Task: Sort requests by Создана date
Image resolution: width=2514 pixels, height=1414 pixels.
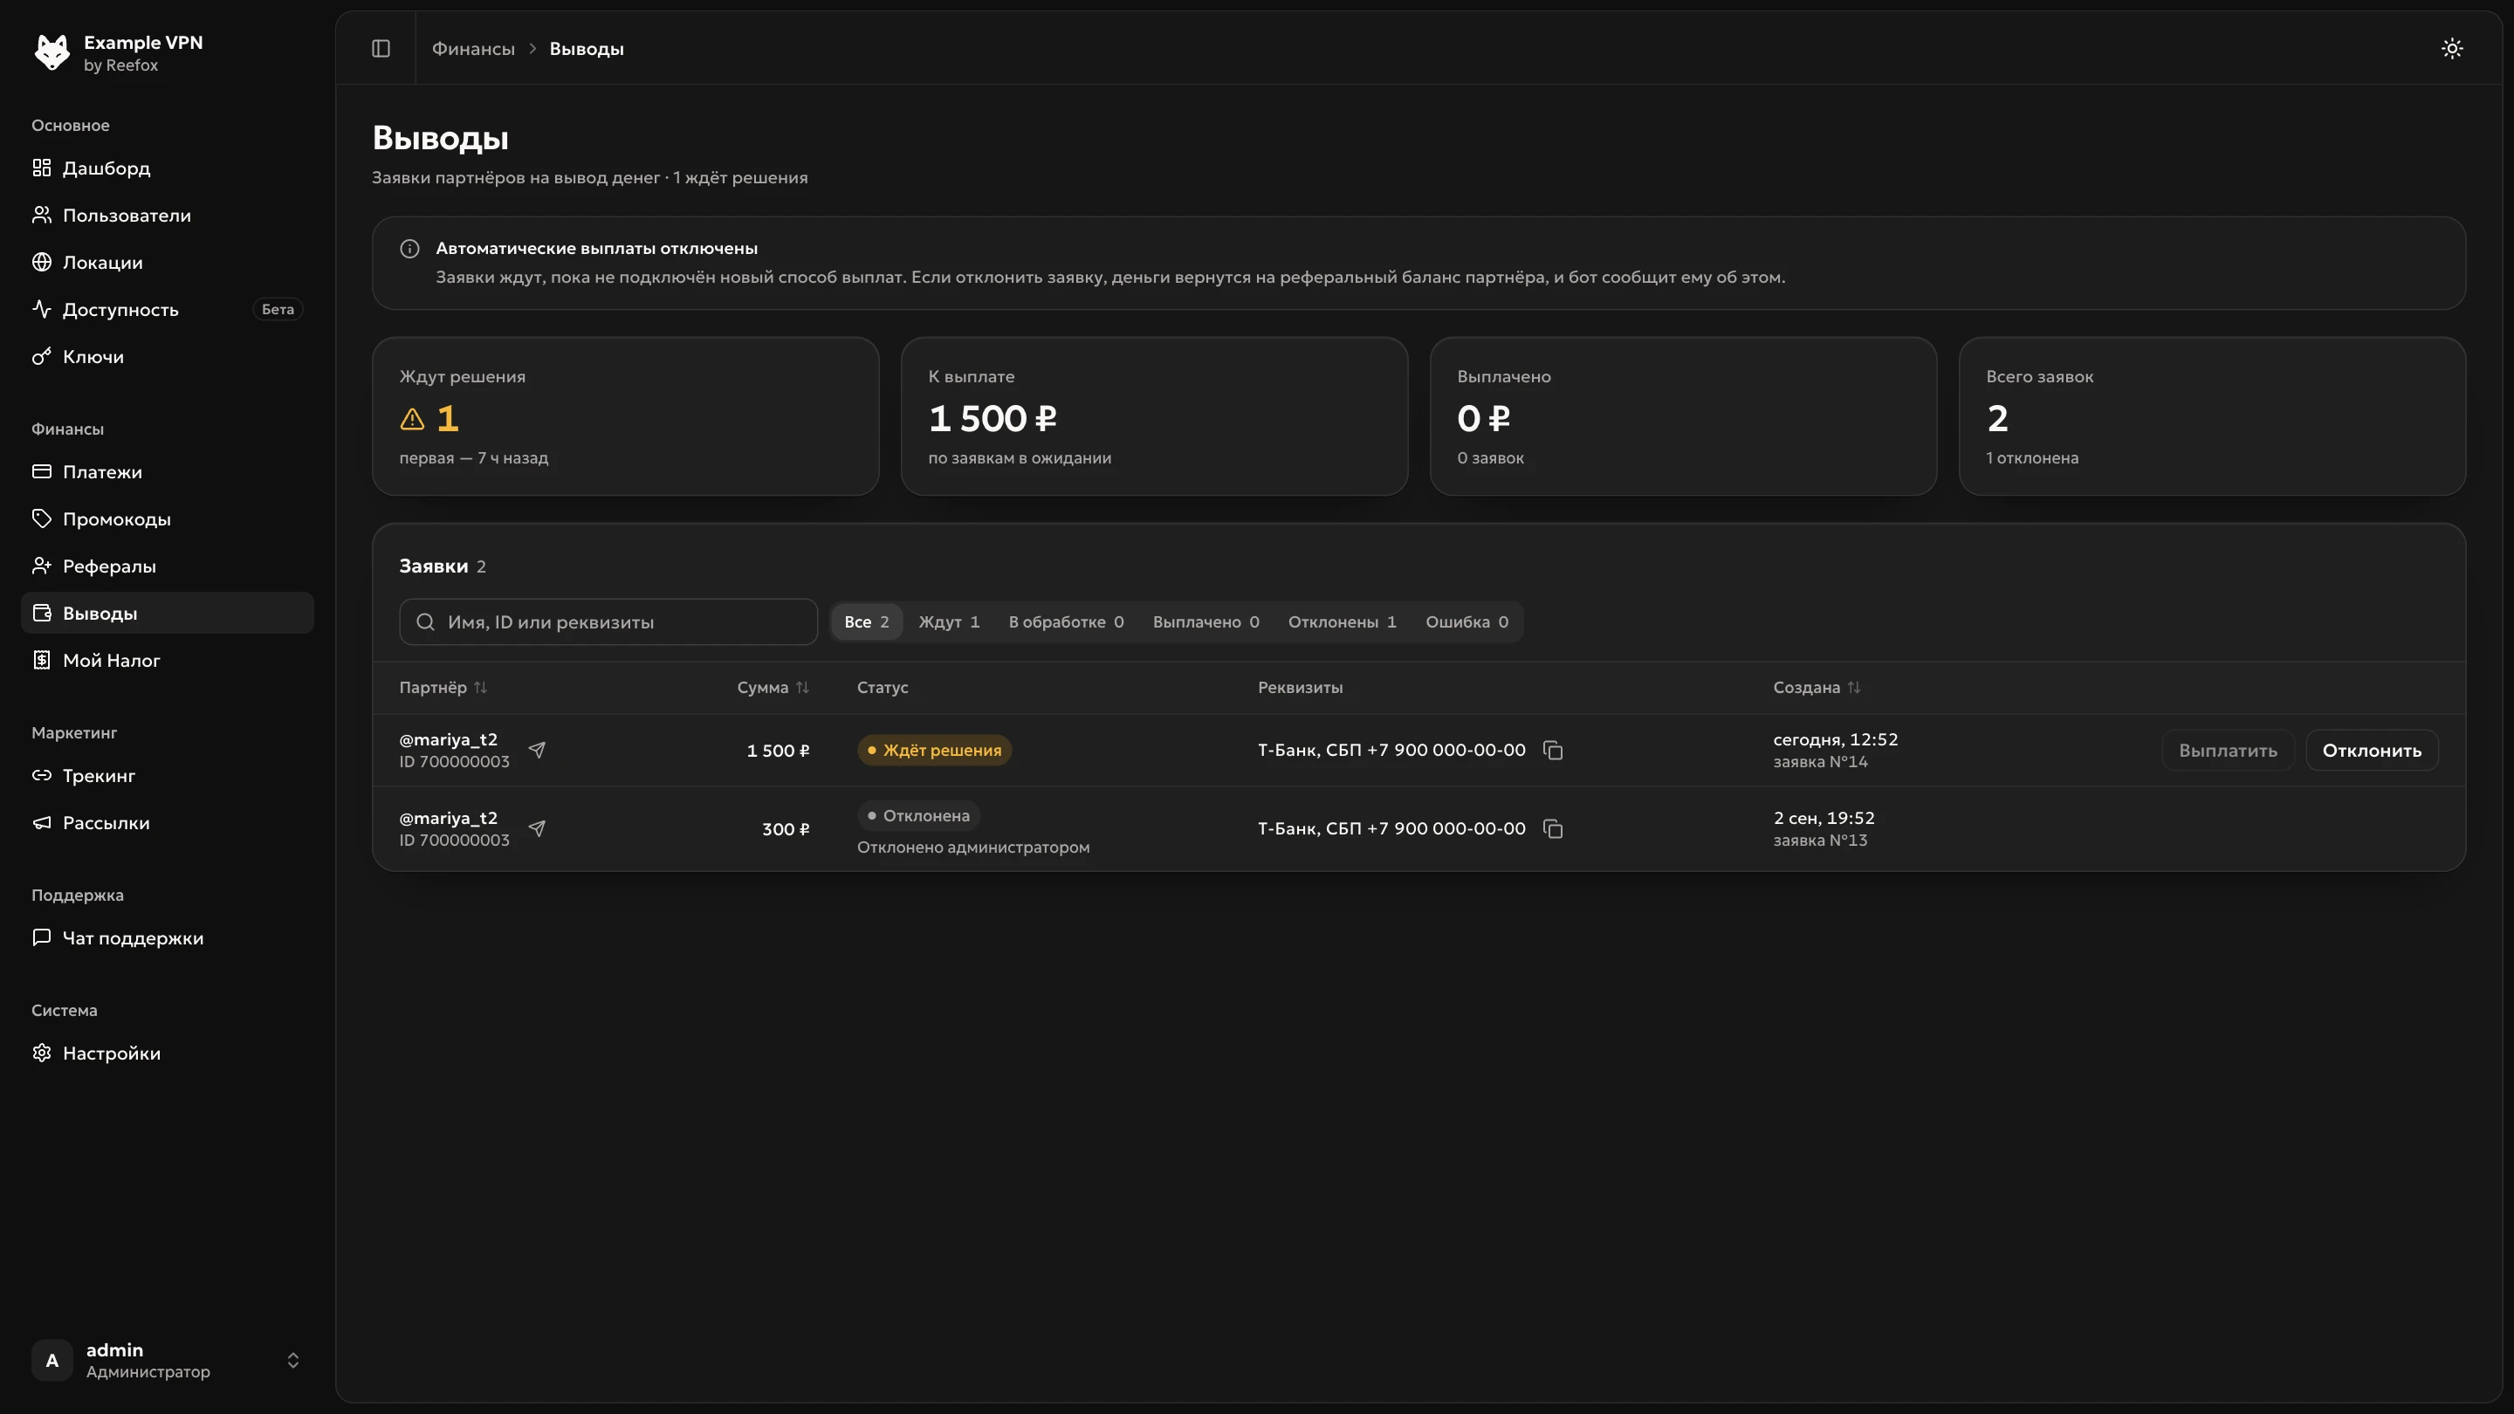Action: 1817,687
